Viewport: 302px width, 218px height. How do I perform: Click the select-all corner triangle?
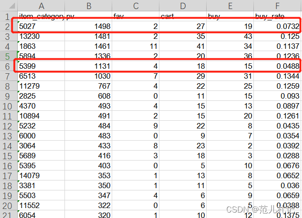point(11,6)
